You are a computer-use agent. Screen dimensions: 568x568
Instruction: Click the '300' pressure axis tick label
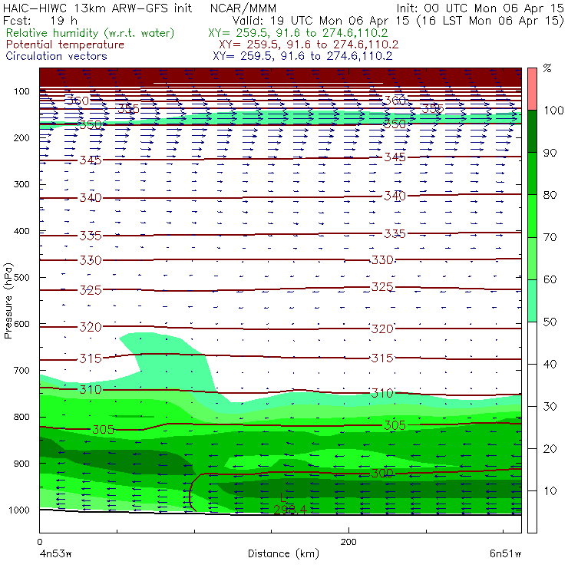(x=21, y=184)
